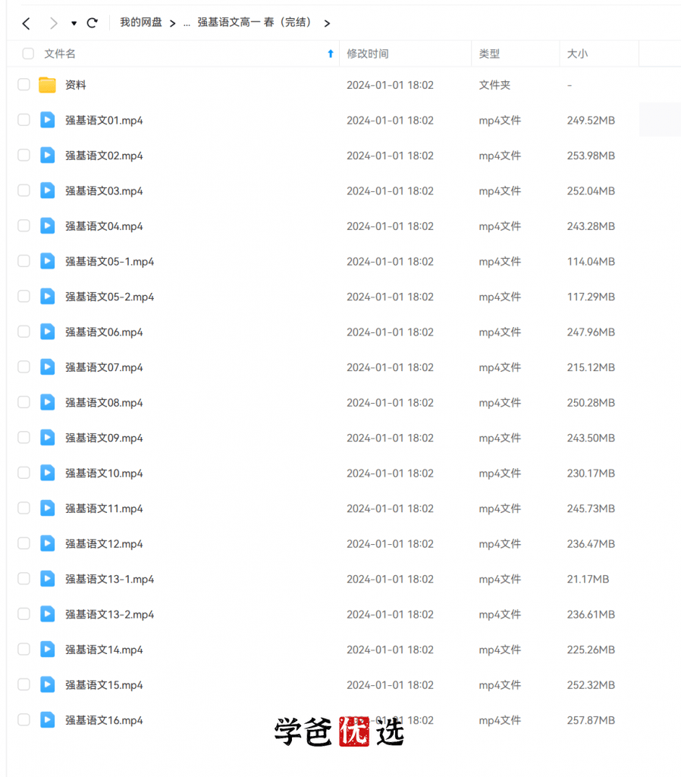Screen dimensions: 681x777
Task: Click the video icon of 强基语文02.mp4
Action: (x=47, y=155)
